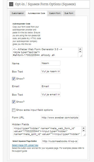This screenshot has height=162, width=94.
Task: Enable Show extra input field options
Action: (14, 110)
